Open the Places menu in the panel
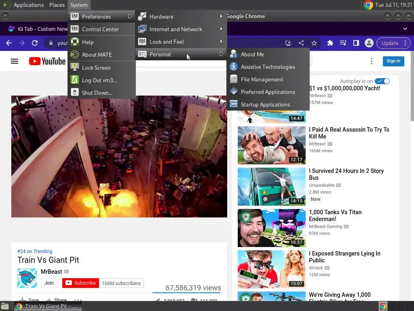This screenshot has height=311, width=414. click(x=57, y=5)
